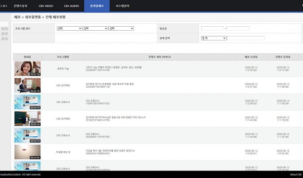303x178 pixels.
Task: Click the program name 모두의 거실
Action: pyautogui.click(x=63, y=69)
